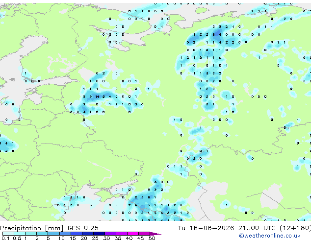311x240 pixels.
Task: Choose the 10–15 mm blue legend swatch
Action: [65, 234]
